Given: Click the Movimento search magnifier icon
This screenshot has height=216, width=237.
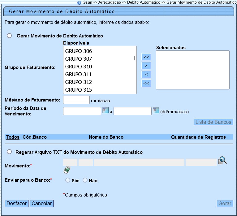Looking at the screenshot, I should point(223,161).
